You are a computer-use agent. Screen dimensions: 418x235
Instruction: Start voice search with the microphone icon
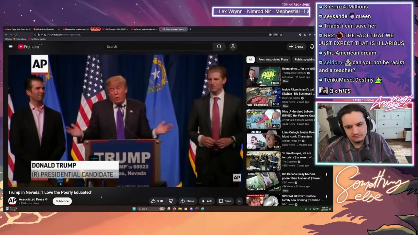click(x=233, y=47)
